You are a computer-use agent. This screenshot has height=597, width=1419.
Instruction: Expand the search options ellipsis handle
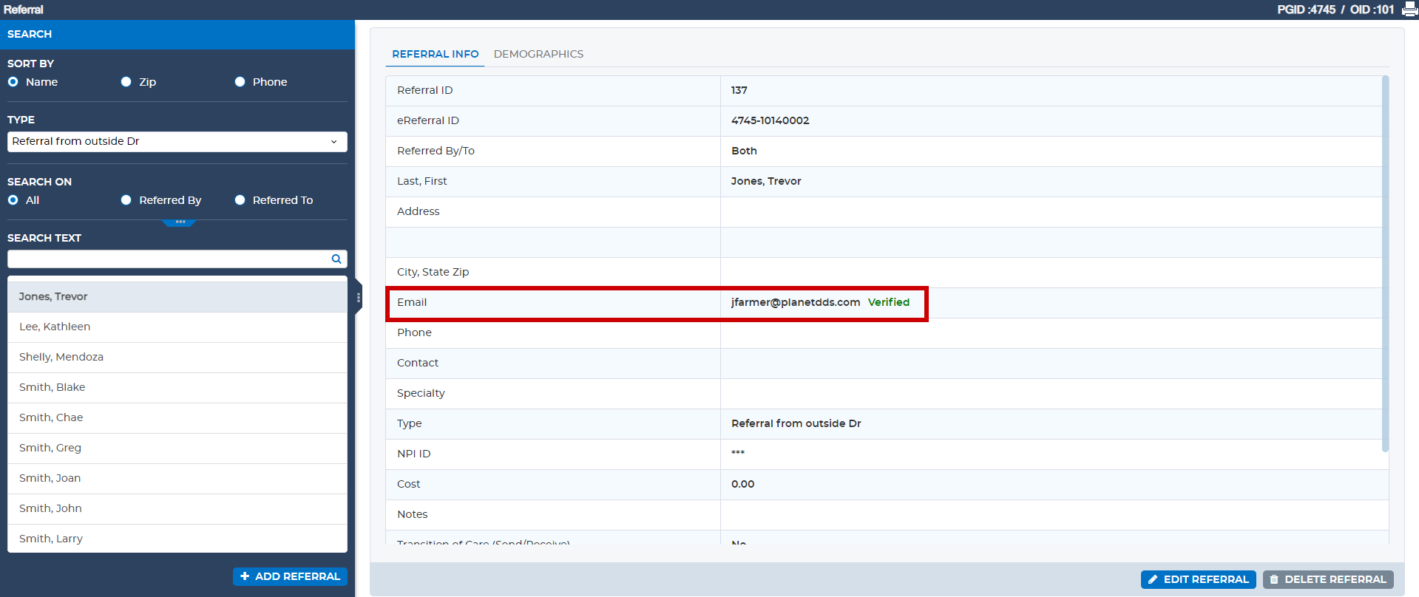(x=180, y=222)
